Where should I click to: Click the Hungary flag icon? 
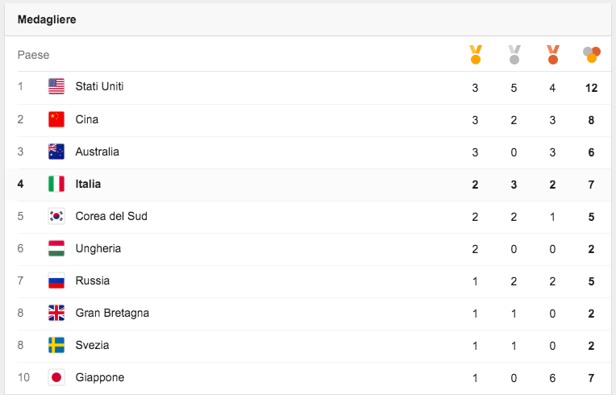tap(56, 248)
